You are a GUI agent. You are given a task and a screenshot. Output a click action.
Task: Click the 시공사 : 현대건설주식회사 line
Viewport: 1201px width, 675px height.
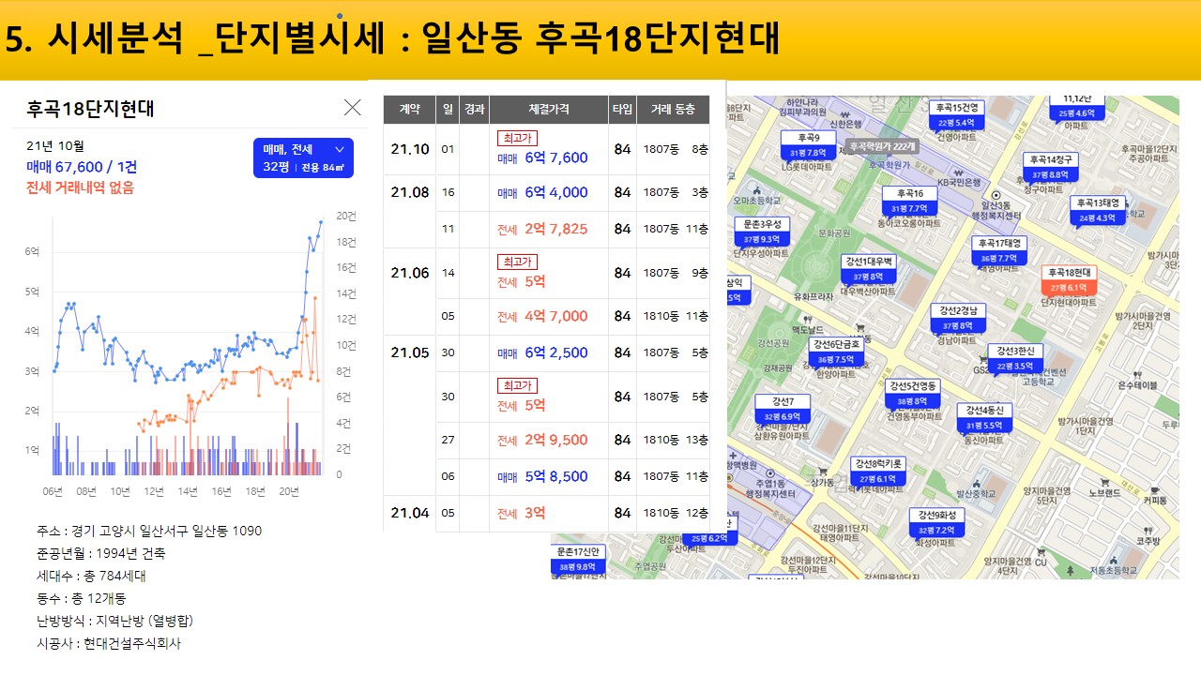109,643
